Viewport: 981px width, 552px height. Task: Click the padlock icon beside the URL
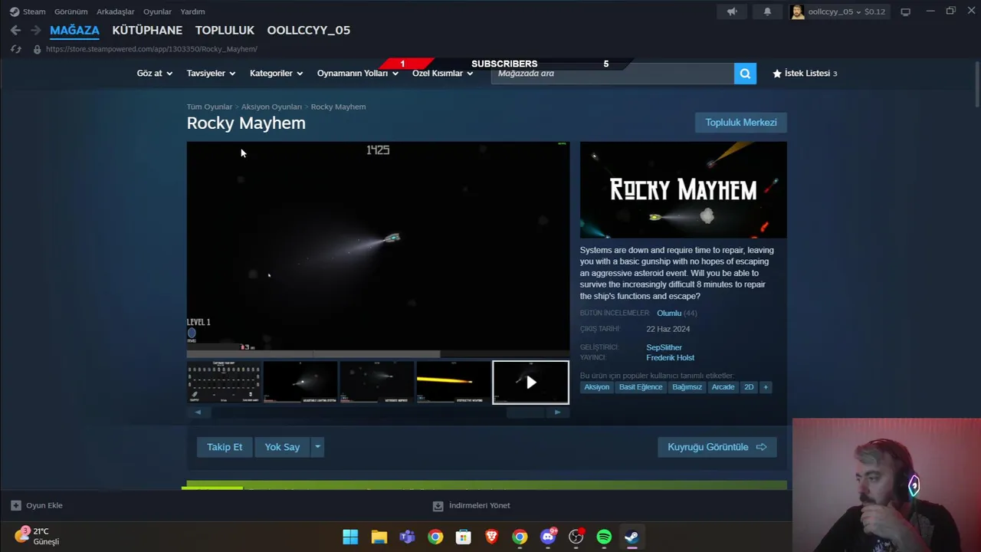(x=37, y=49)
